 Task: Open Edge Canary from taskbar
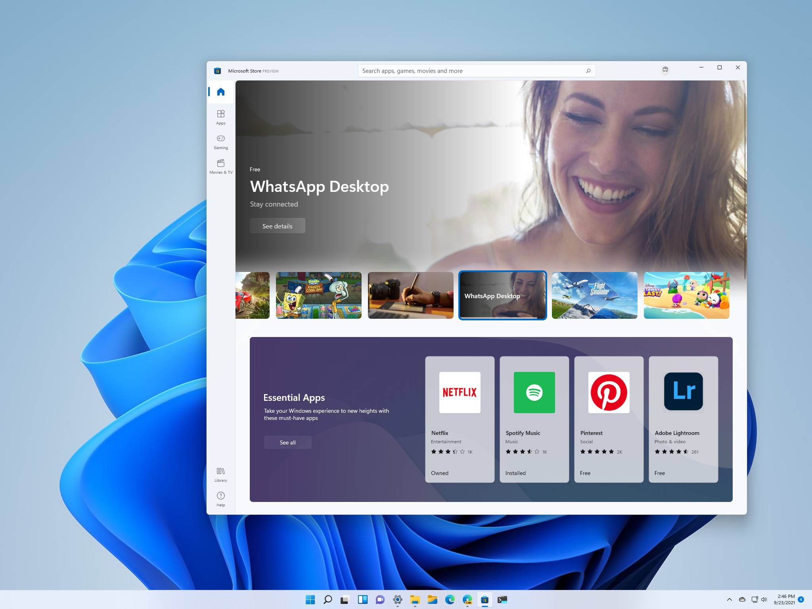click(x=467, y=599)
